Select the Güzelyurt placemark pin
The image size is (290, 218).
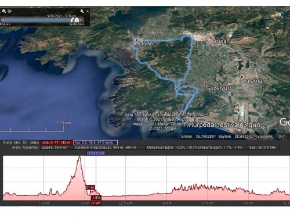pos(205,84)
